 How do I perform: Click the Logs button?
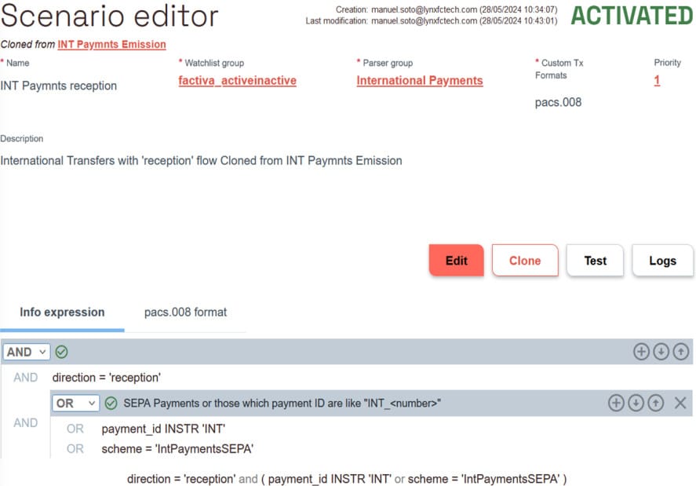point(663,260)
